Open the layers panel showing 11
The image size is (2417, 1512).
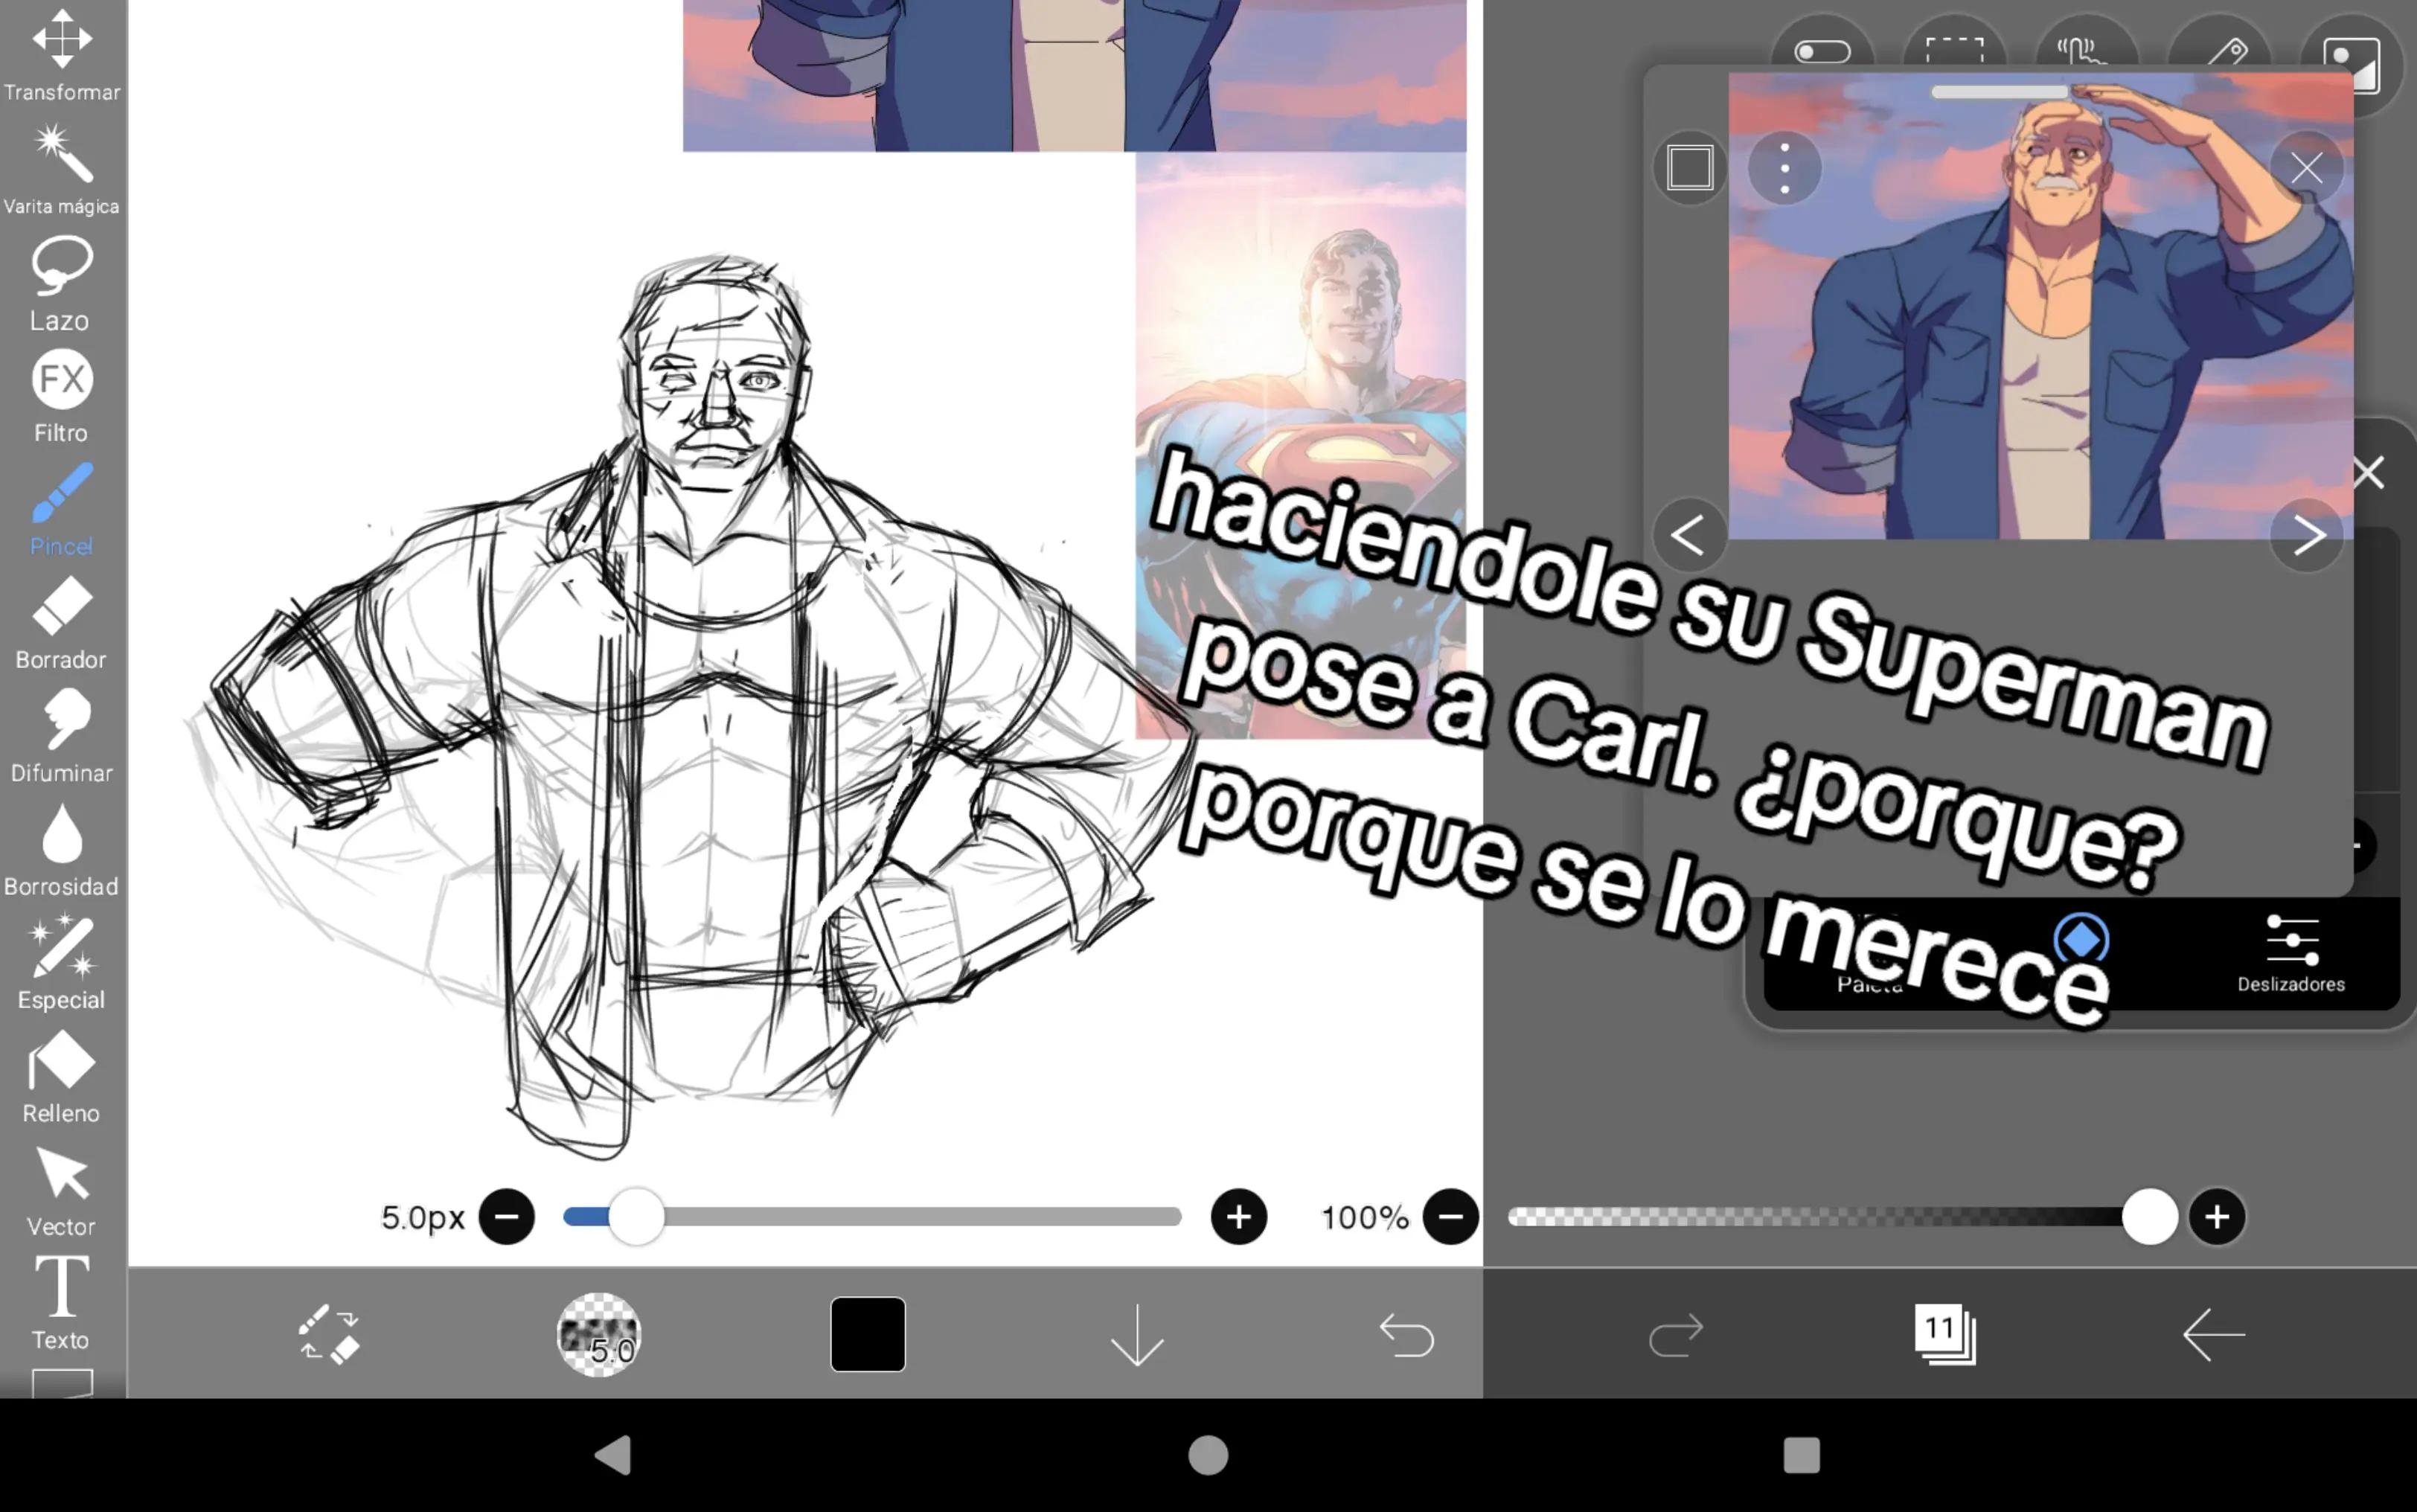1945,1334
